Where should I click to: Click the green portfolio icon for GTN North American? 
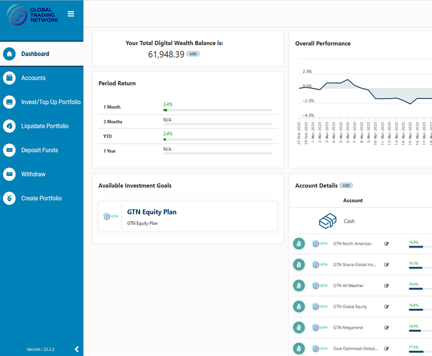click(299, 244)
